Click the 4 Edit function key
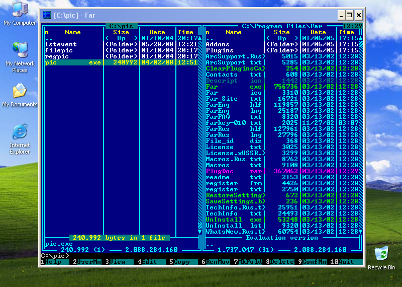This screenshot has height=287, width=402. click(152, 262)
